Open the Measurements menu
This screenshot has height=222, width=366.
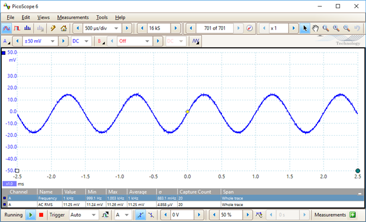tap(73, 18)
